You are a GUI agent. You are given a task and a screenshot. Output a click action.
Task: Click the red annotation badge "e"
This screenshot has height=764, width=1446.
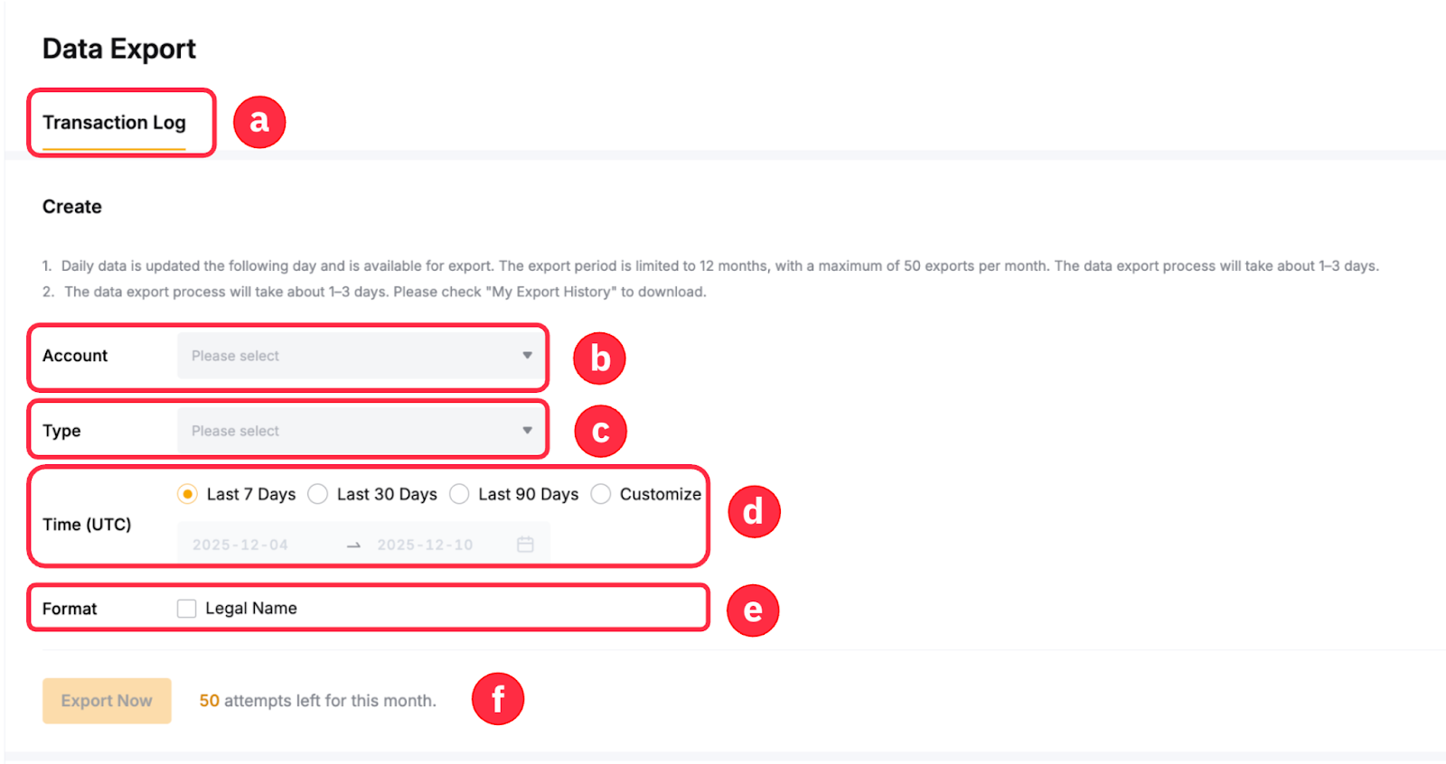point(753,610)
